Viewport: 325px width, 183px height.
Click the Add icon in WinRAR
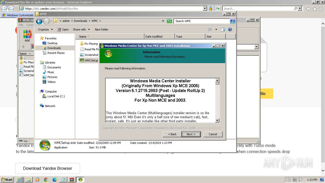27,36
